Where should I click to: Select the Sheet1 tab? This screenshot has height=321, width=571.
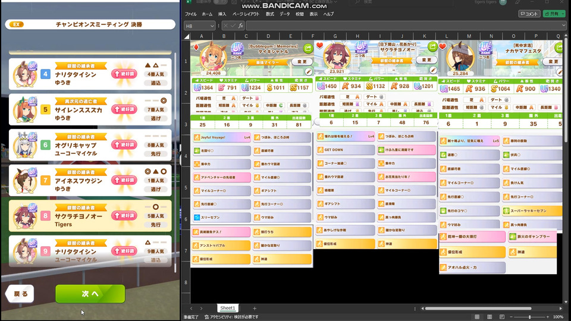pos(228,309)
